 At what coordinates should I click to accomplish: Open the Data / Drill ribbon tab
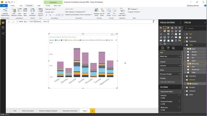pos(57,6)
